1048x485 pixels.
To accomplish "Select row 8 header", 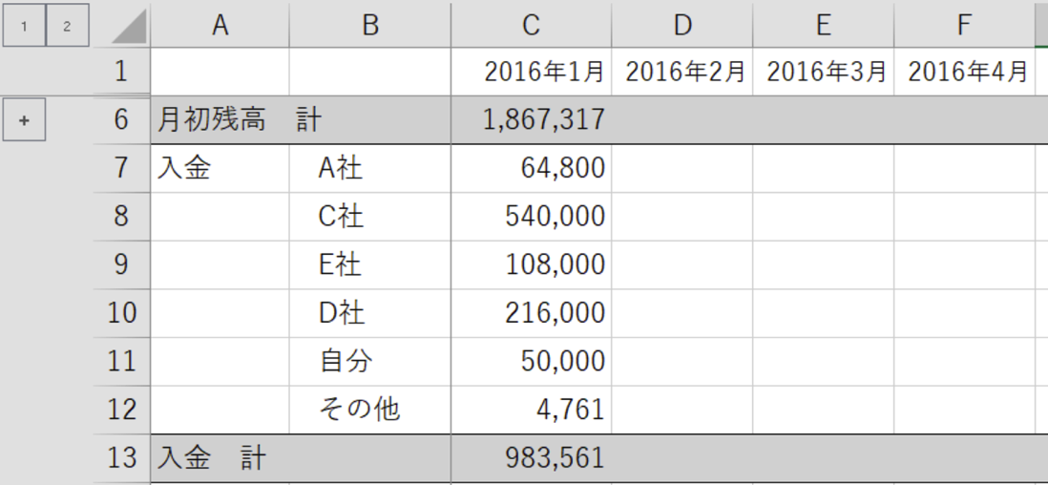I will tap(121, 217).
